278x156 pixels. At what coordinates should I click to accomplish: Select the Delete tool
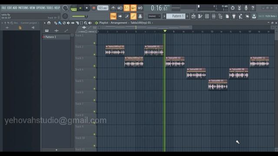(64, 23)
